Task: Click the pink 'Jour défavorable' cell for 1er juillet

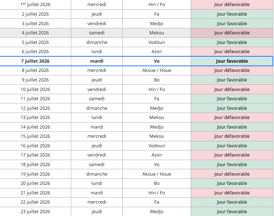Action: pos(232,5)
